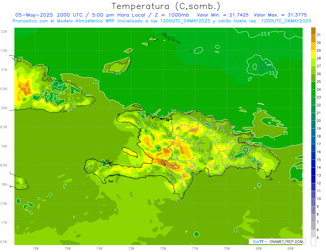Click the color bar label "10"
This screenshot has width=326, height=252.
coord(319,199)
